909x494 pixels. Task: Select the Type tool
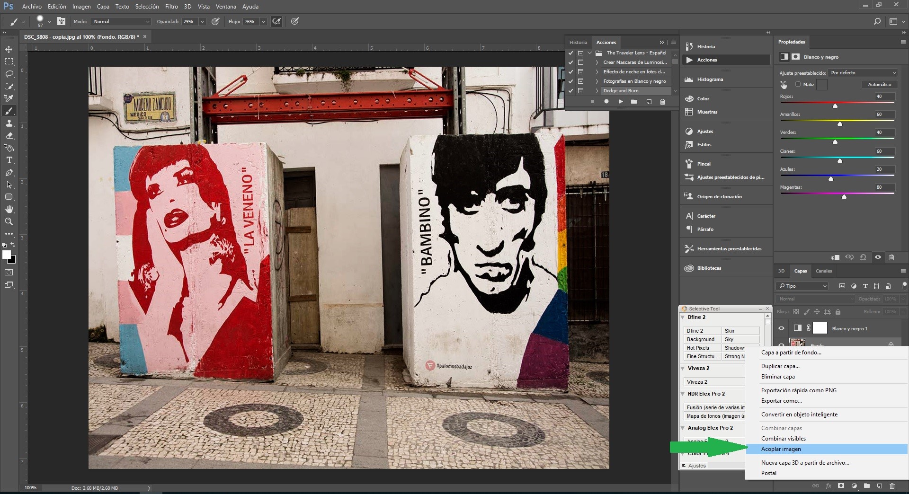point(9,160)
